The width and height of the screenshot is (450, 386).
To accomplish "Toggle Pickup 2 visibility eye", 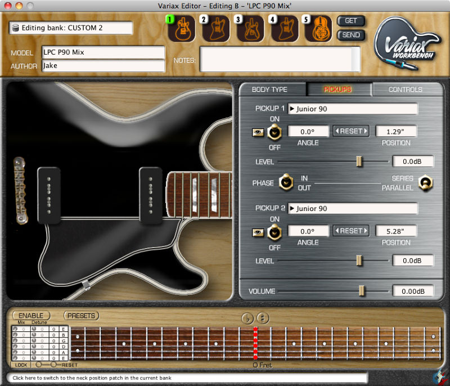I will point(258,232).
